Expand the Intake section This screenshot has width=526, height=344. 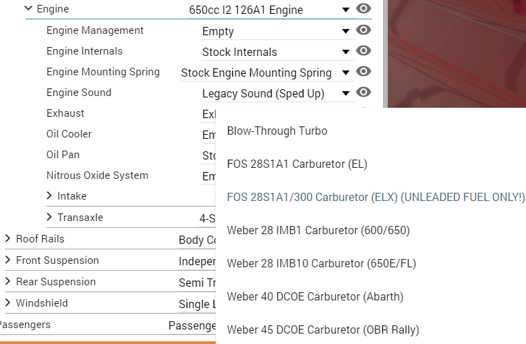coord(49,195)
